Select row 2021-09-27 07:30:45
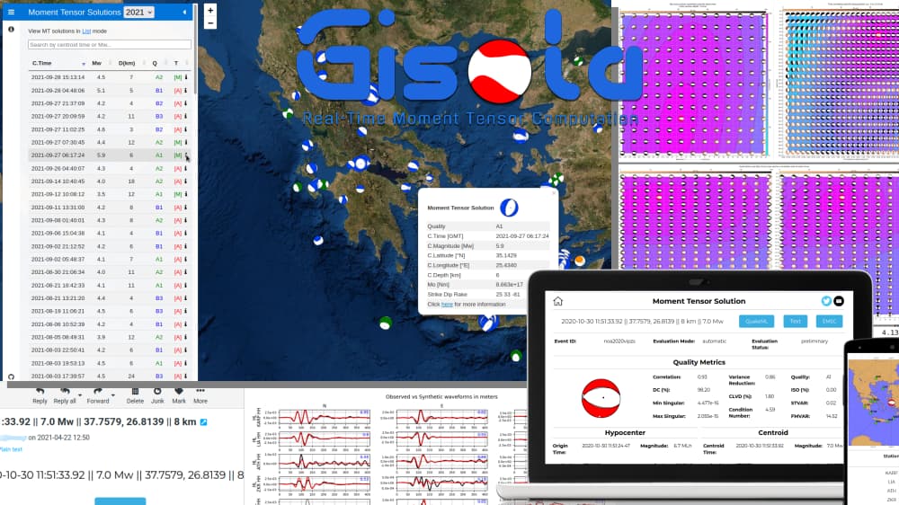899x505 pixels. pos(110,142)
